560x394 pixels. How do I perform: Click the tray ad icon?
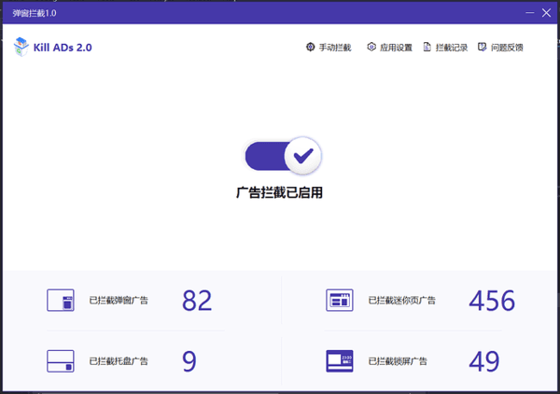click(x=61, y=360)
